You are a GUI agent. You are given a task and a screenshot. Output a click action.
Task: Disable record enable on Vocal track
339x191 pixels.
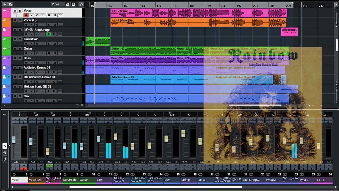click(26, 15)
